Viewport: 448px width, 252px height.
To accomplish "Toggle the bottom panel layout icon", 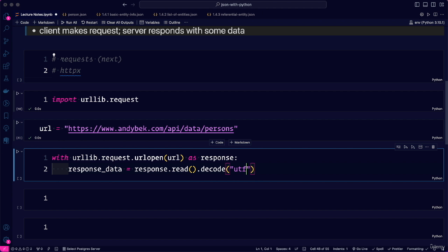I will (425, 5).
